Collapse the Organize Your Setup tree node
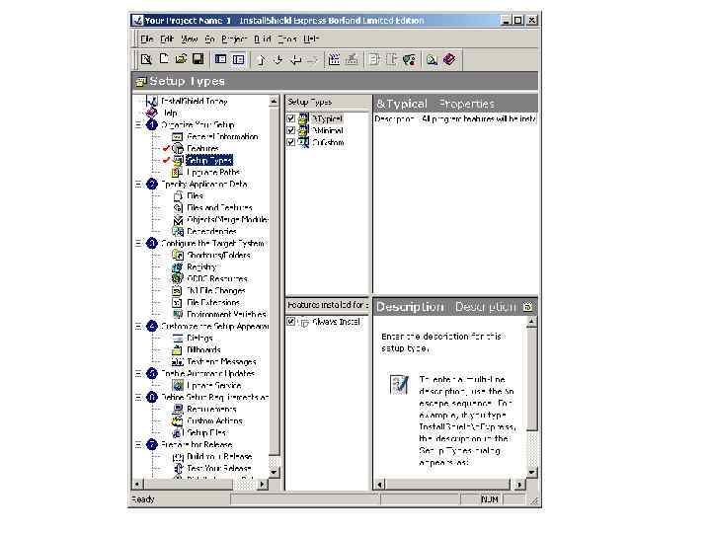The height and width of the screenshot is (533, 711). (x=138, y=124)
